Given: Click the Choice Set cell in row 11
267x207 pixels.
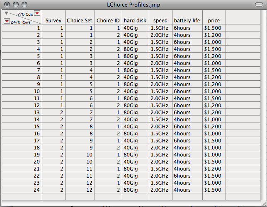Looking at the screenshot, I should point(80,99).
